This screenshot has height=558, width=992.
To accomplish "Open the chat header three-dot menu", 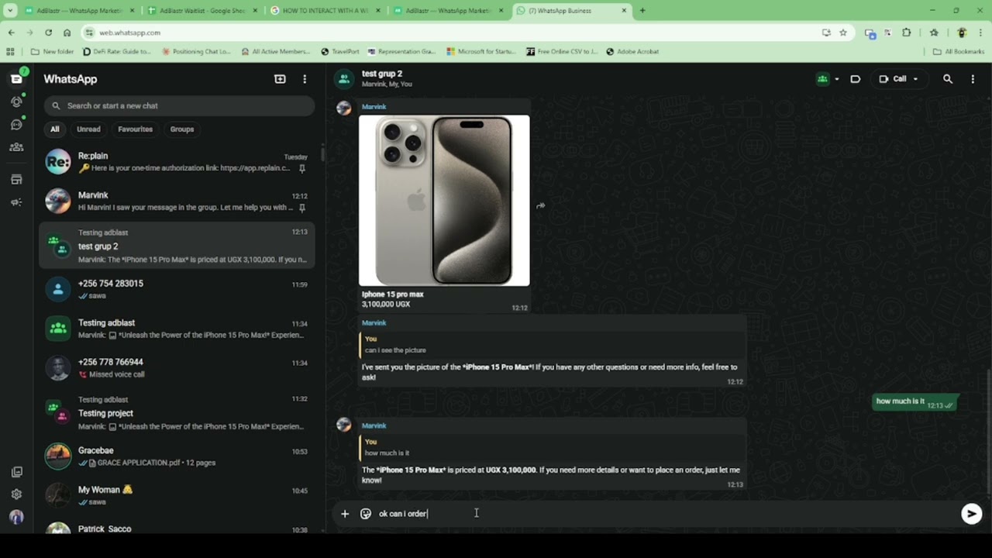I will (973, 79).
